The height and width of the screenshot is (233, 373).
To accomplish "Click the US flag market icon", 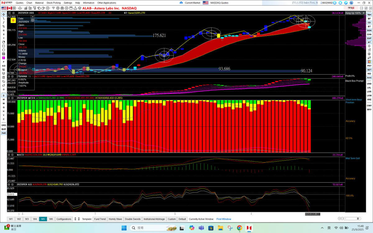I will click(x=4, y=8).
